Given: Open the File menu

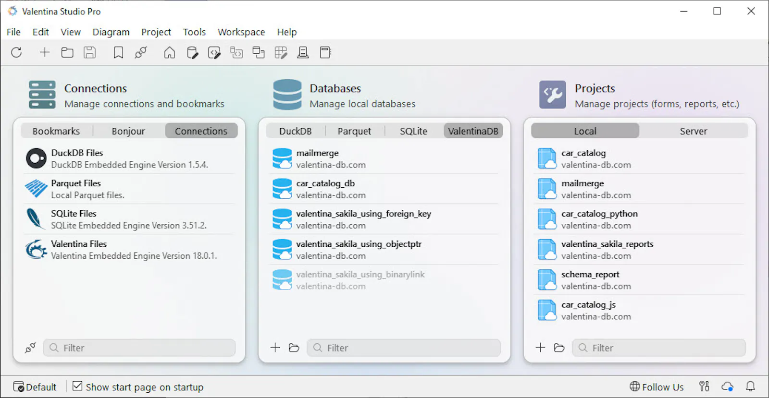Looking at the screenshot, I should tap(13, 32).
